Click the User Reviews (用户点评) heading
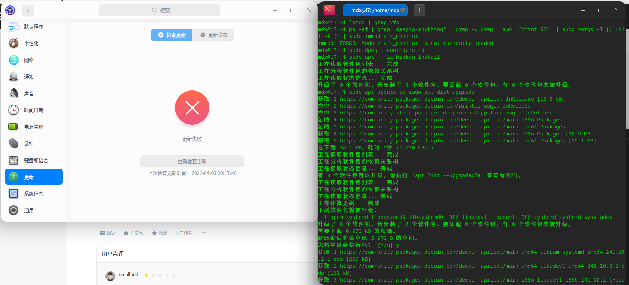Image resolution: width=629 pixels, height=285 pixels. point(113,254)
